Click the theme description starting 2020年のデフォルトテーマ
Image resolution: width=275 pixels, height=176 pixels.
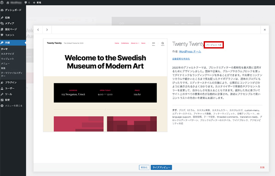pyautogui.click(x=217, y=83)
